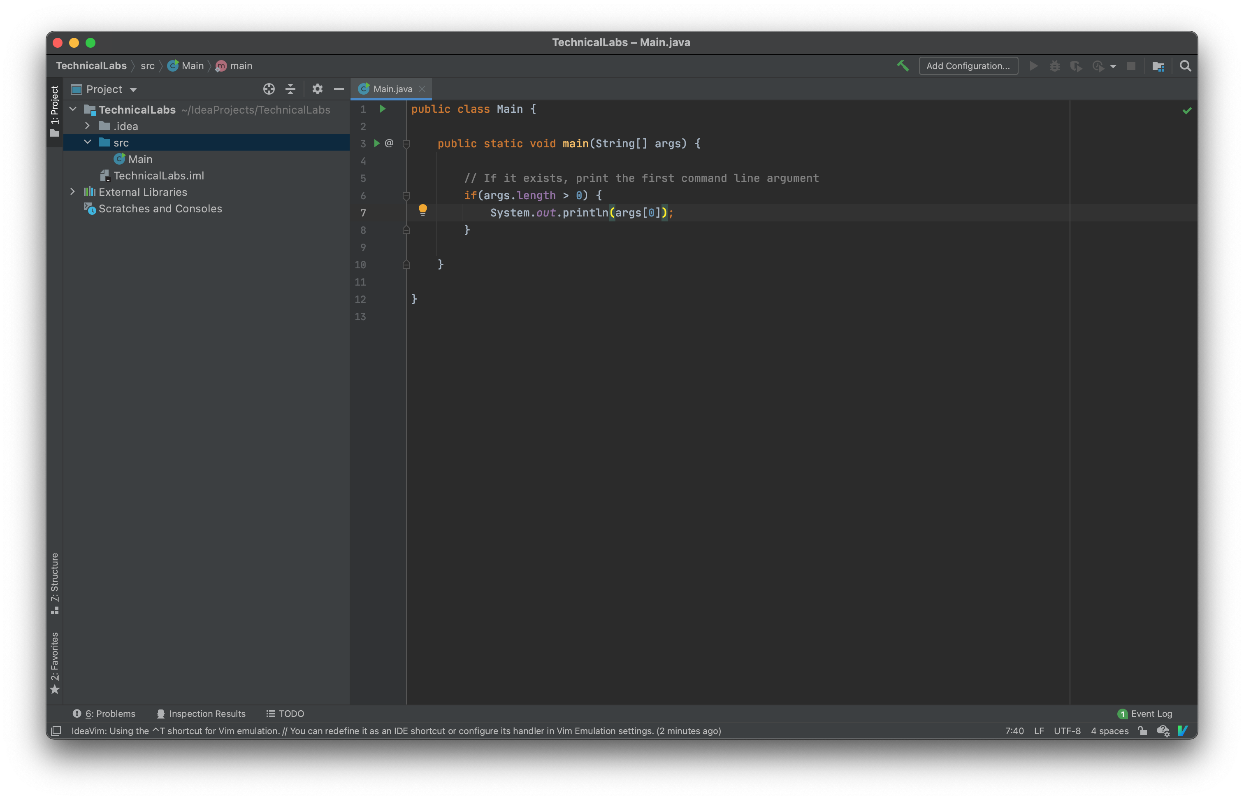Image resolution: width=1244 pixels, height=800 pixels.
Task: Open Project panel settings gear
Action: pos(317,89)
